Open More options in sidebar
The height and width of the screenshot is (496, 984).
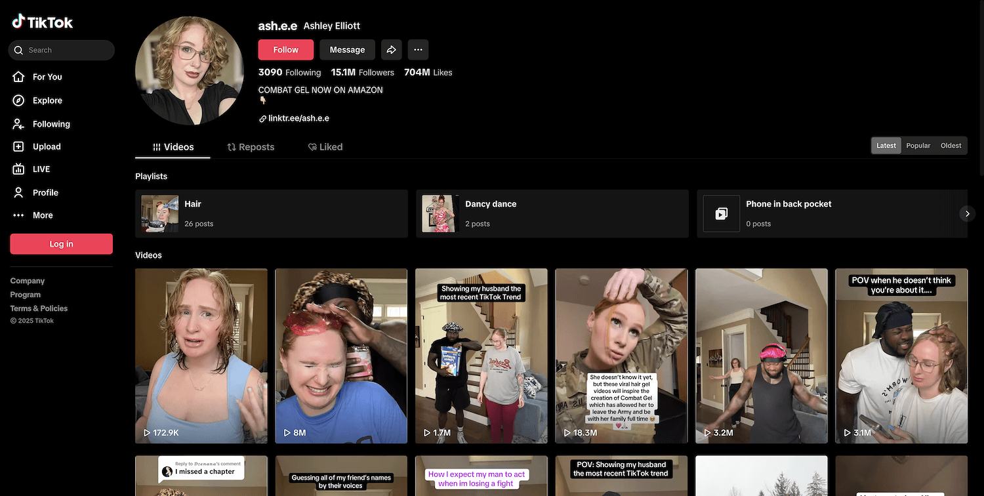[42, 215]
